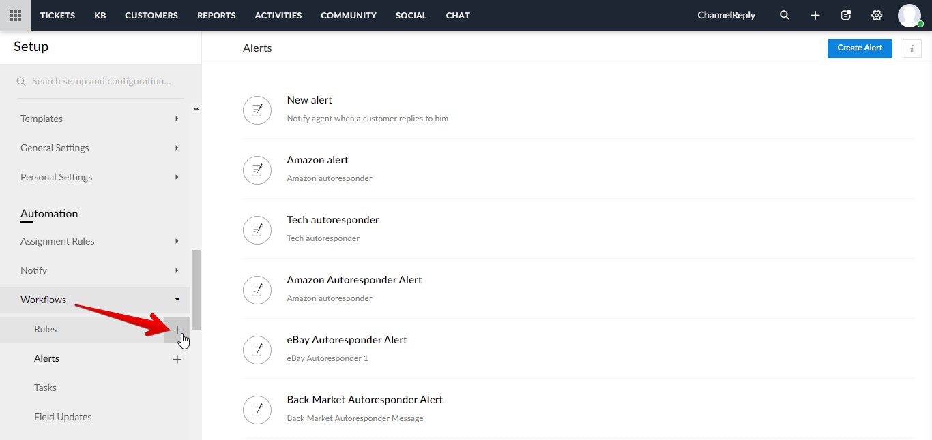Viewport: 932px width, 440px height.
Task: Click the Automation section heading
Action: point(49,214)
